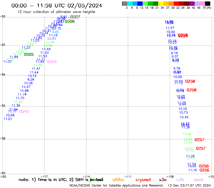Viewport: 214px width, 188px height.
Task: Click the yellow swatch in the wave-height scale
Action: [161, 3]
